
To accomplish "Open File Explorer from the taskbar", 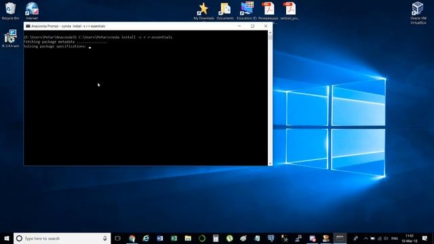I will (188, 238).
